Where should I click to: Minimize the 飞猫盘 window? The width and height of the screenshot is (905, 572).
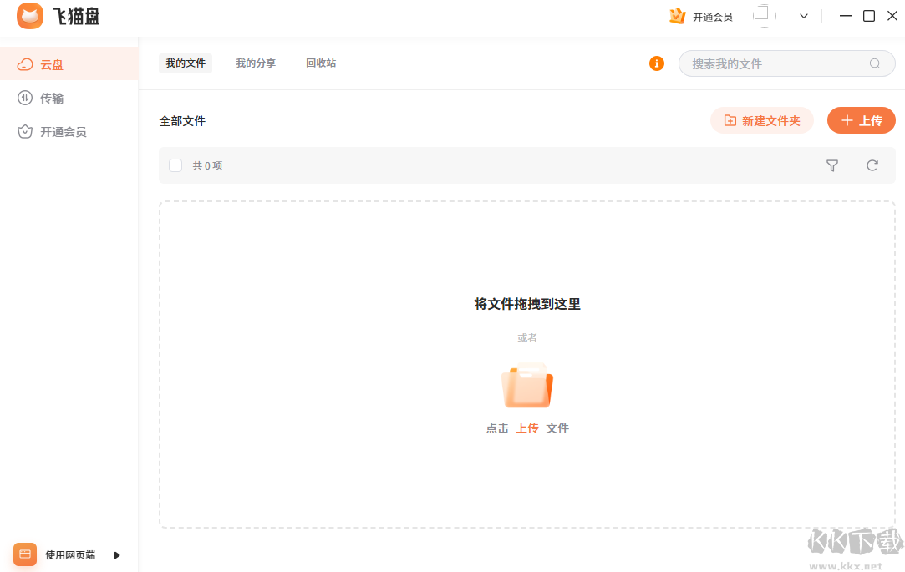(846, 16)
